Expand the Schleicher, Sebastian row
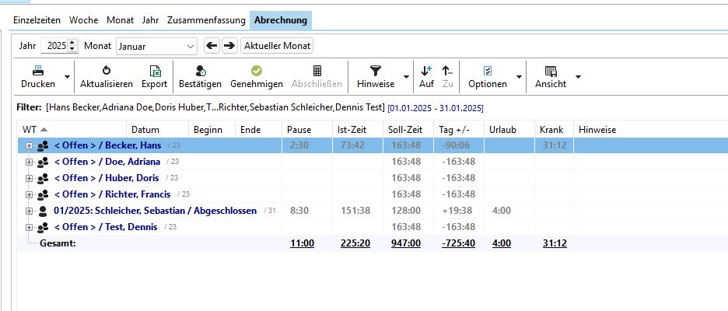 click(30, 211)
